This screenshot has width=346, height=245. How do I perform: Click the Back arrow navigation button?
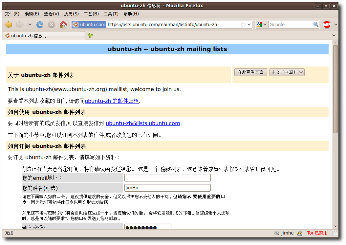[x=9, y=25]
